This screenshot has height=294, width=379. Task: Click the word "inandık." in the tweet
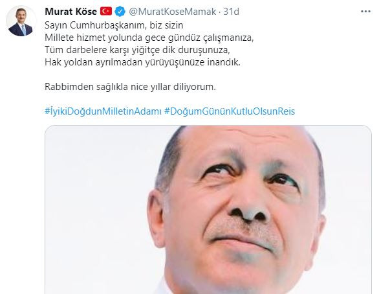click(224, 62)
